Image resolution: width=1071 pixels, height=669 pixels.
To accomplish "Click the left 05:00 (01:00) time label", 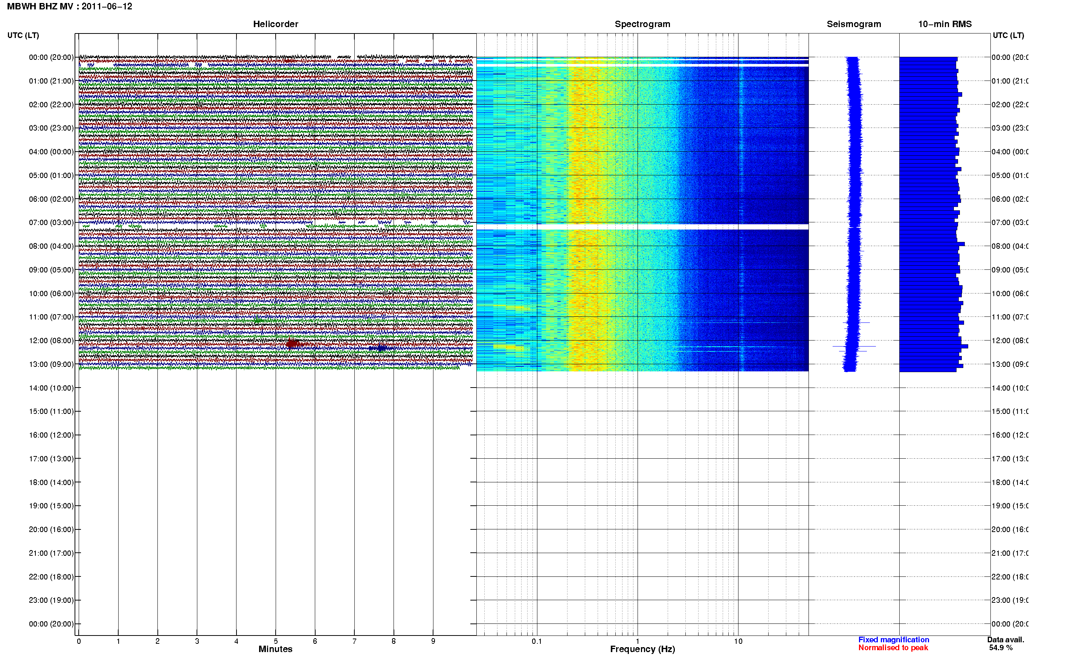I will point(51,175).
